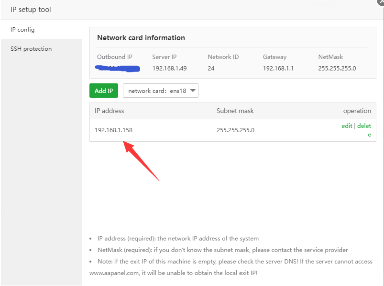Select the Gateway value 192.168.1.1
The image size is (384, 286).
point(278,69)
